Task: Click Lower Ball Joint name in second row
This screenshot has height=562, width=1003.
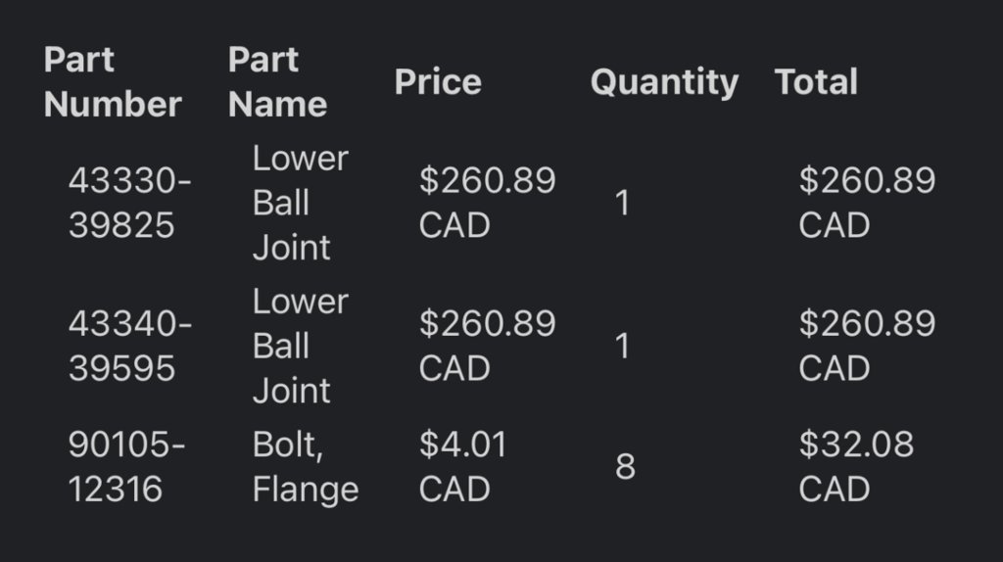Action: point(300,346)
